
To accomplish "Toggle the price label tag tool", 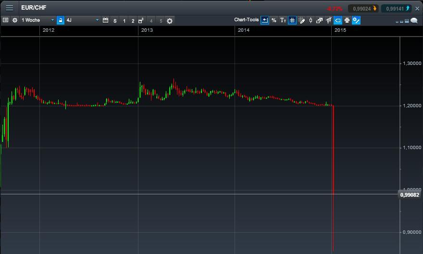I will (338, 20).
